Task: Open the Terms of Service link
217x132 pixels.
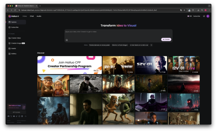Action: coord(21,121)
